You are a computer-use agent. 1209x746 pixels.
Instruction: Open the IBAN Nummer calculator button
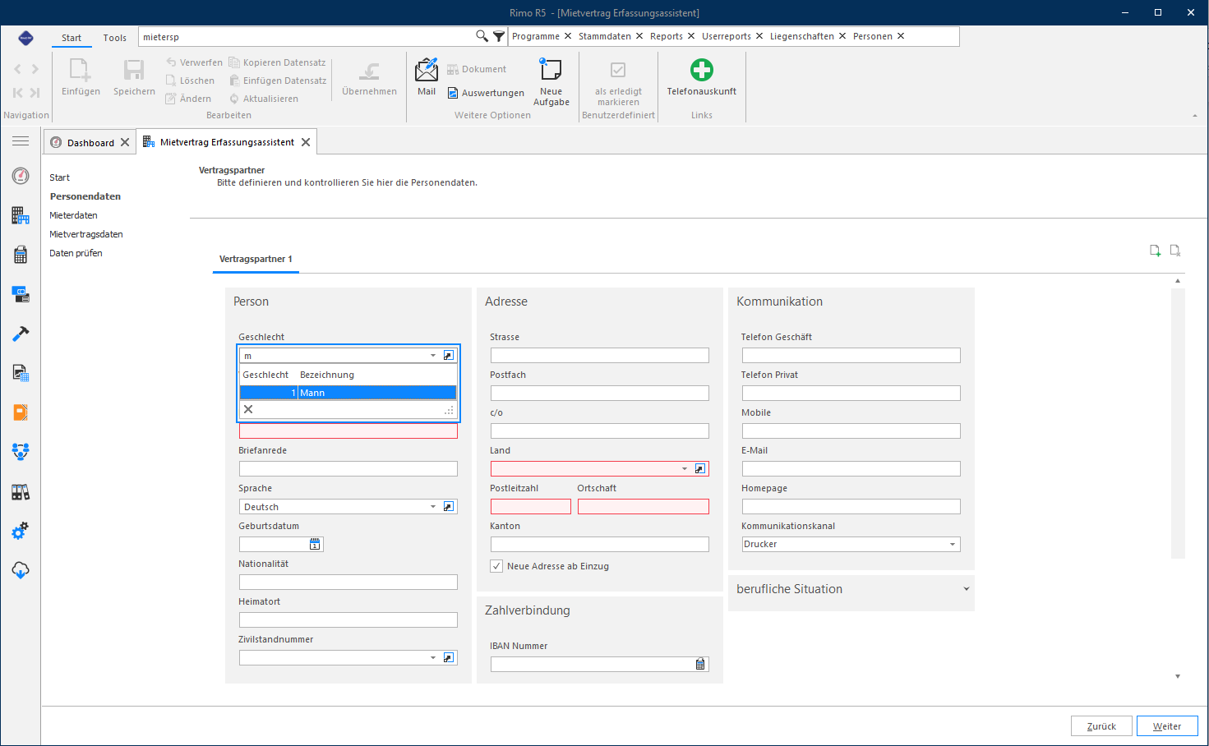tap(700, 664)
